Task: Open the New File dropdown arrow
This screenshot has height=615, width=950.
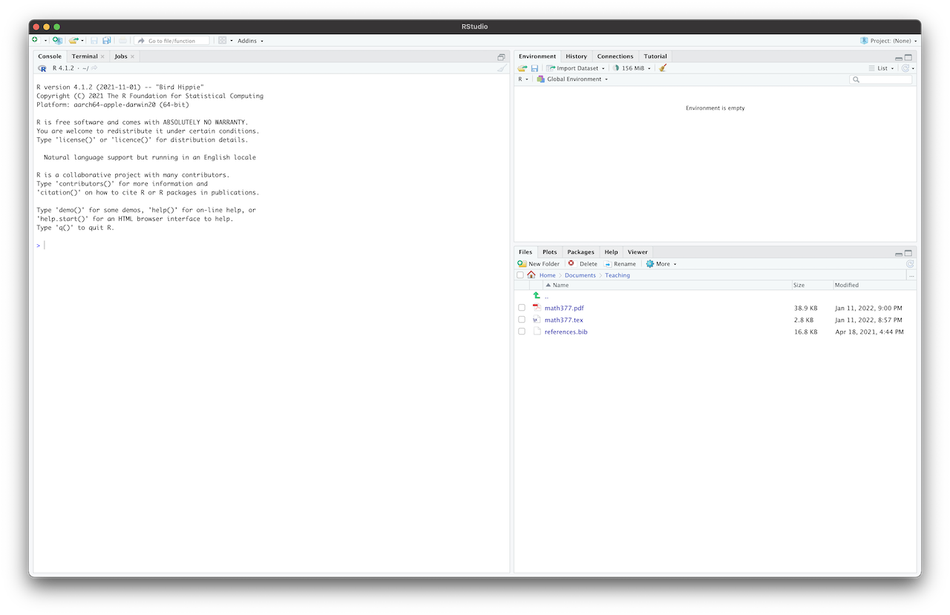Action: tap(45, 41)
